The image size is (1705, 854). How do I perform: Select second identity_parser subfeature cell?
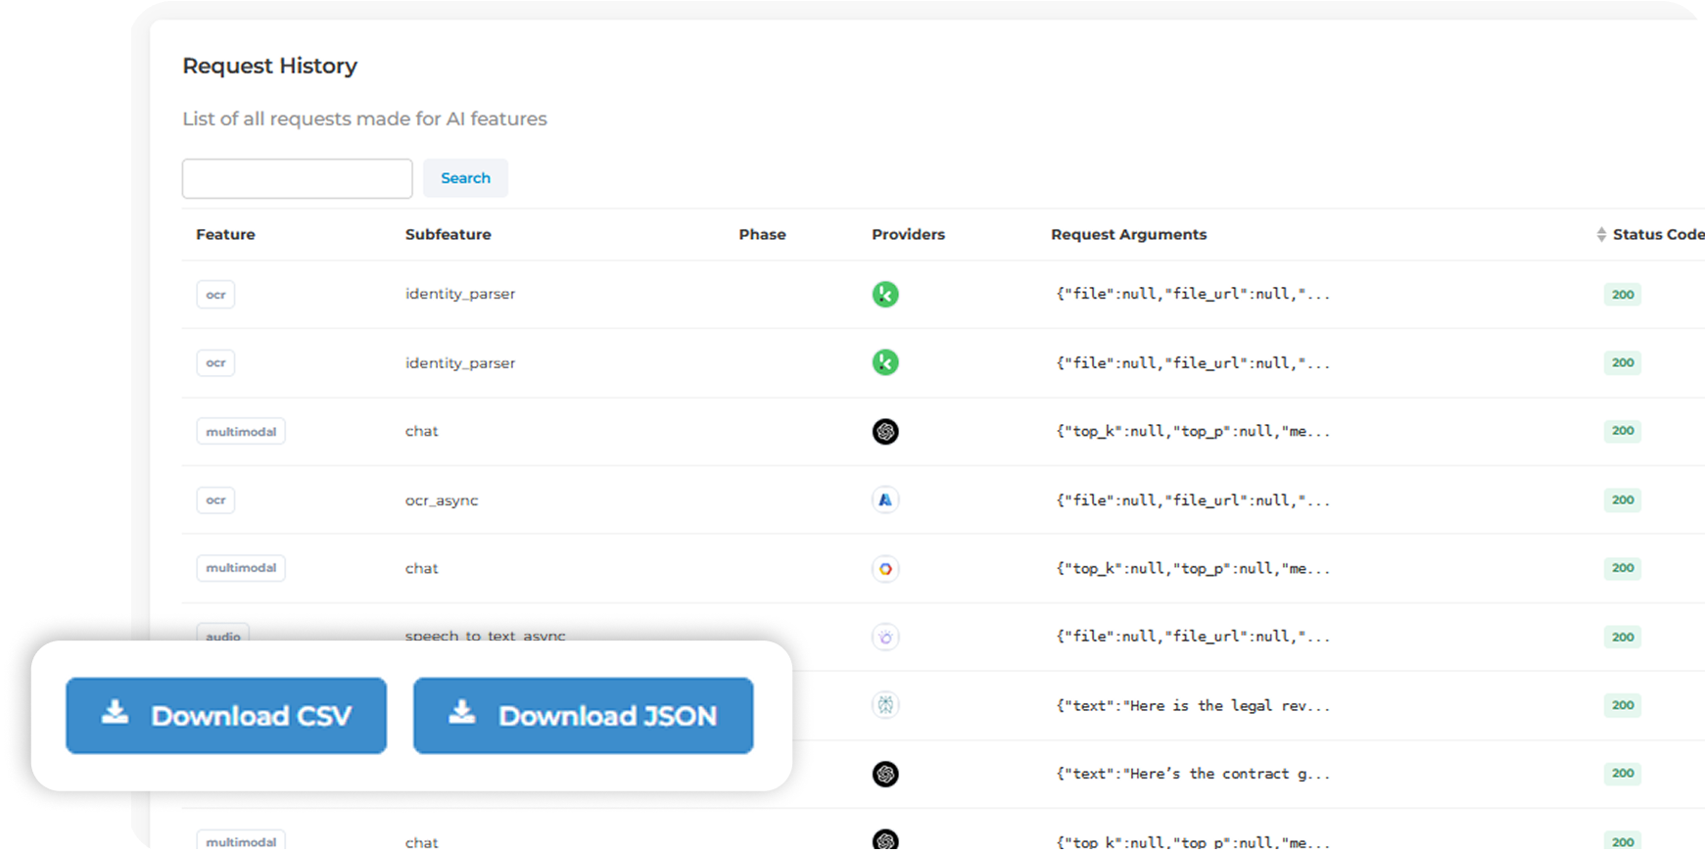tap(460, 363)
